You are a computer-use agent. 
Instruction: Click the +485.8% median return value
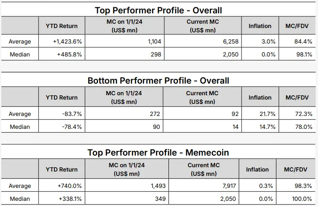[x=70, y=54]
